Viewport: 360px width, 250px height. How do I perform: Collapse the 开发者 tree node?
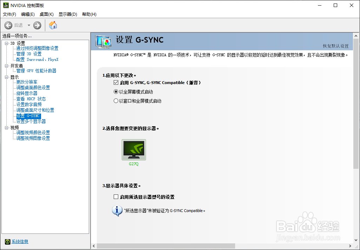(x=7, y=66)
